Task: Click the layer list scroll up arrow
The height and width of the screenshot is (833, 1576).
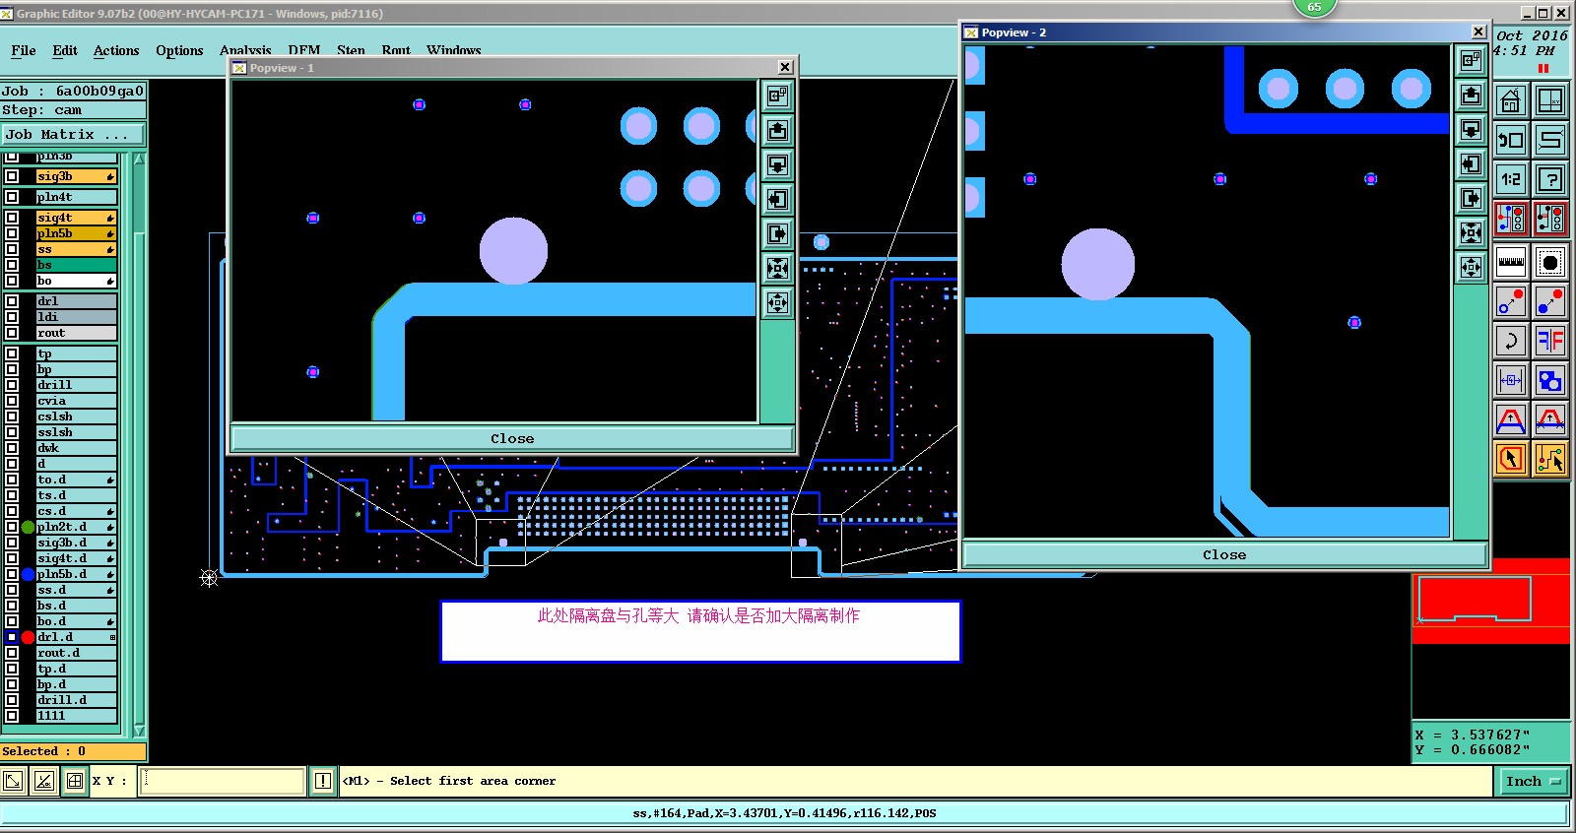Action: pyautogui.click(x=139, y=159)
